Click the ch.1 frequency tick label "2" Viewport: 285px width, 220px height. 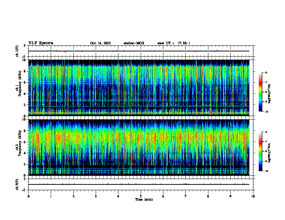point(25,105)
